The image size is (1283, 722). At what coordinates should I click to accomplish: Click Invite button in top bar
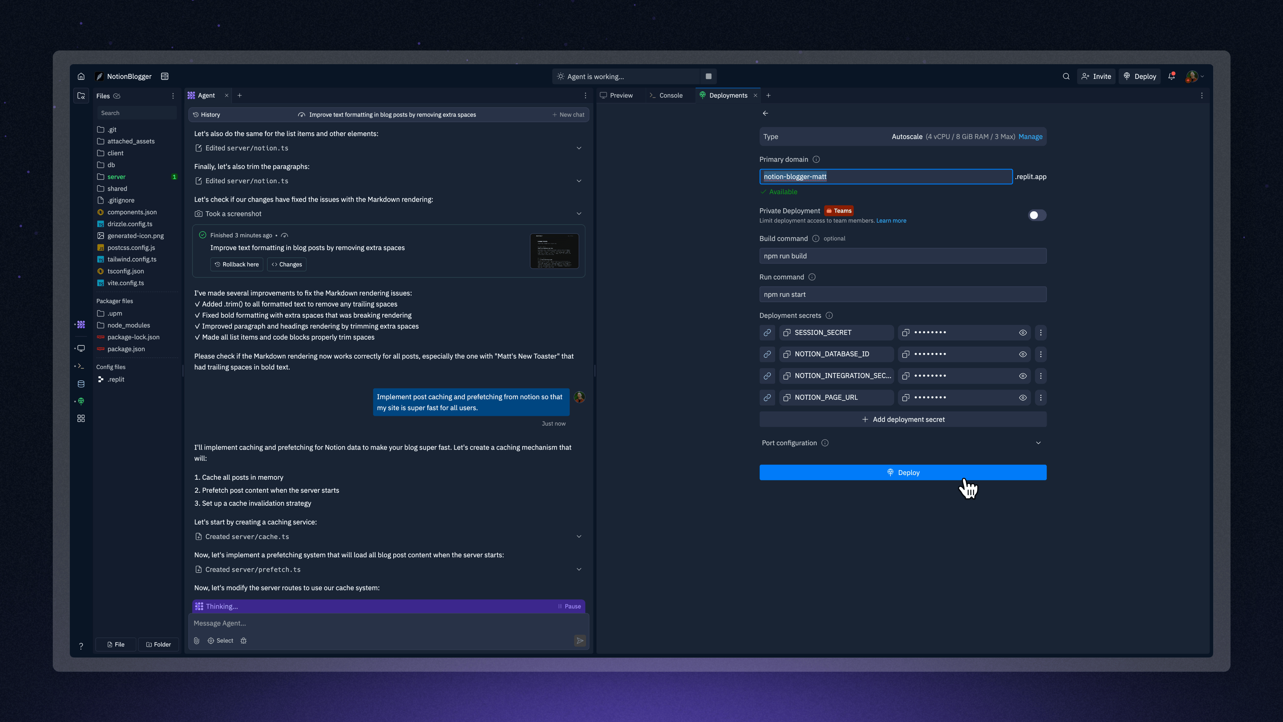click(1096, 76)
